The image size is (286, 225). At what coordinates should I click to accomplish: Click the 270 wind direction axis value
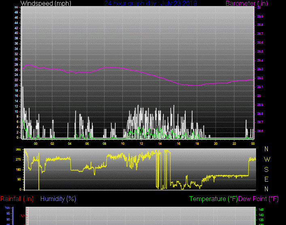coord(18,160)
